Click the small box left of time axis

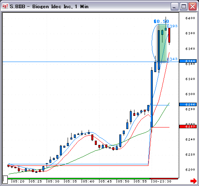(5, 179)
